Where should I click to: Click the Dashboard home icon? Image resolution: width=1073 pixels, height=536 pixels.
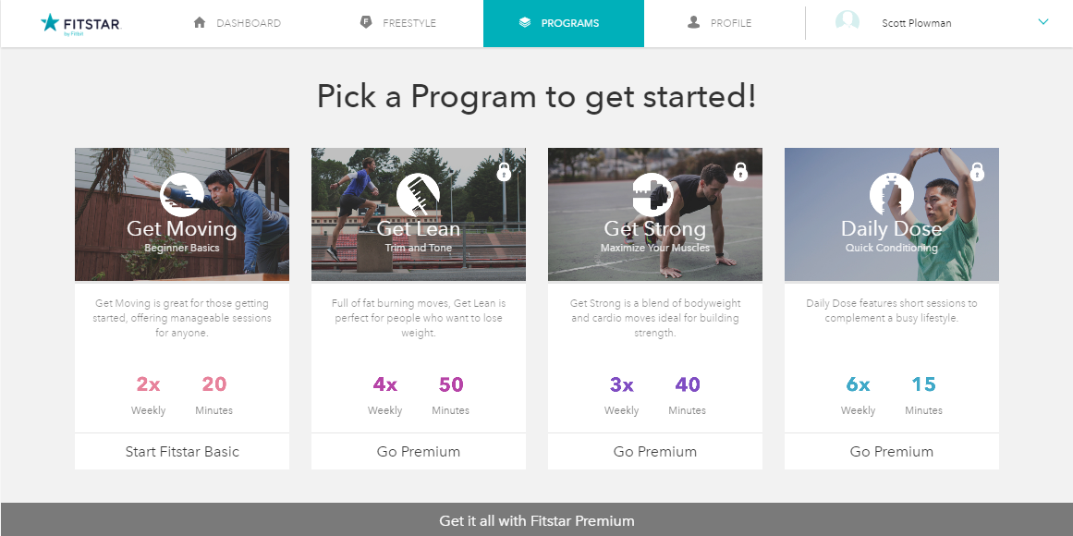click(x=199, y=22)
